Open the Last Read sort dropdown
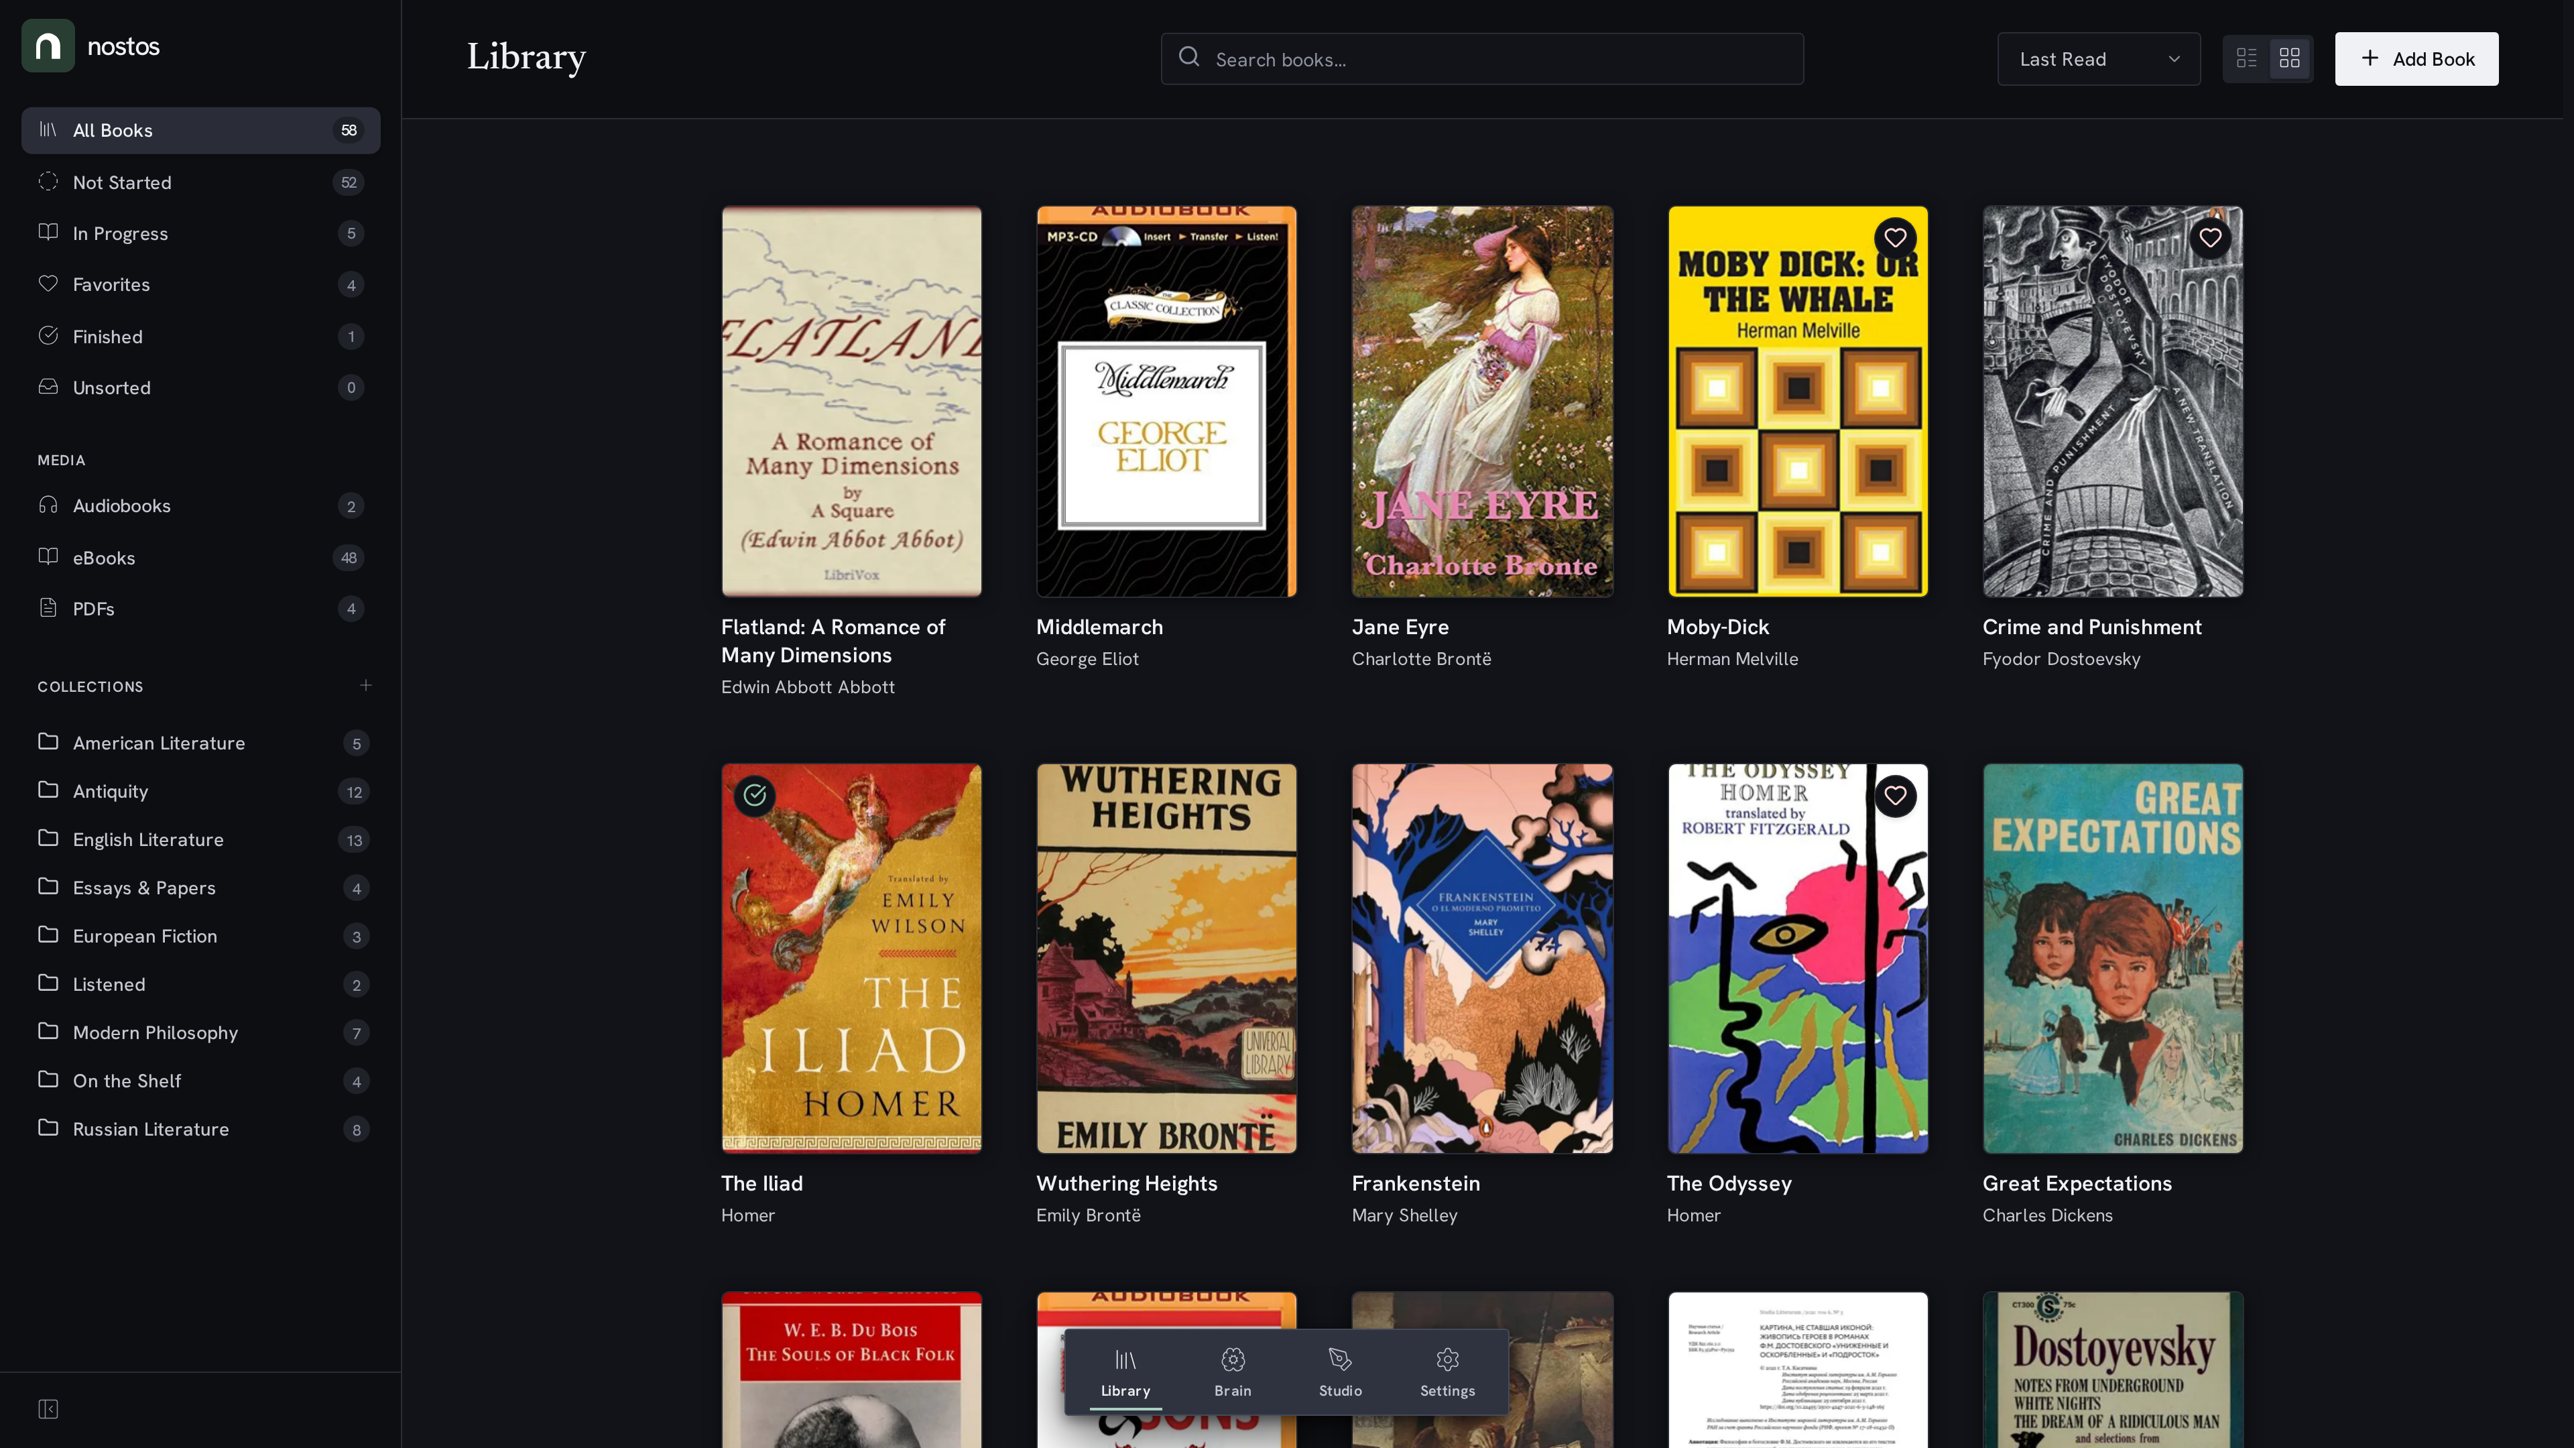The height and width of the screenshot is (1448, 2574). pos(2098,59)
